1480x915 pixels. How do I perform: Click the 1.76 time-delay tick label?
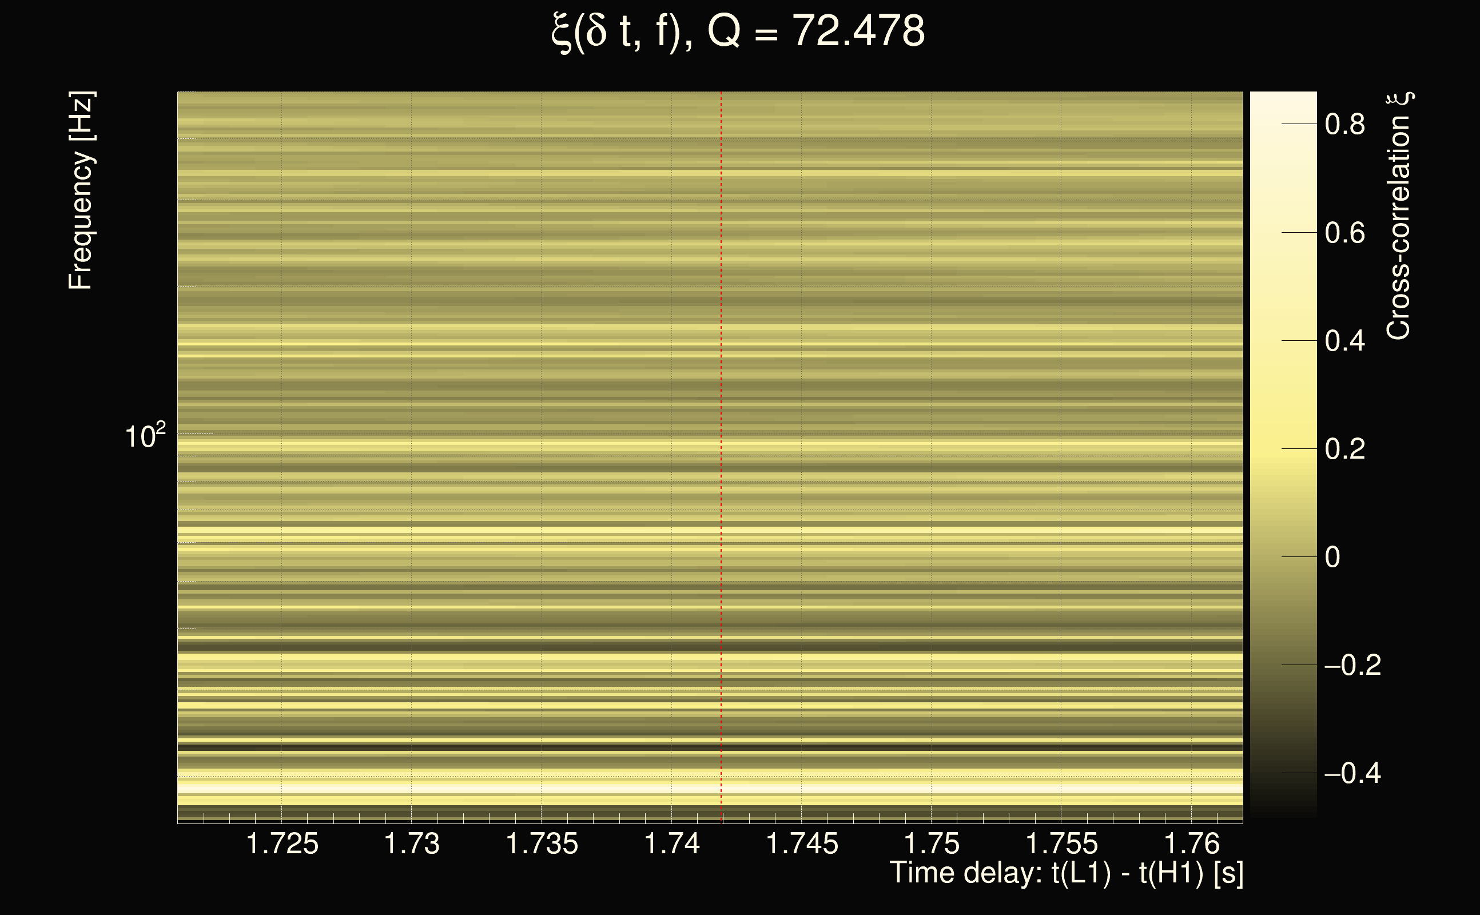point(1191,844)
